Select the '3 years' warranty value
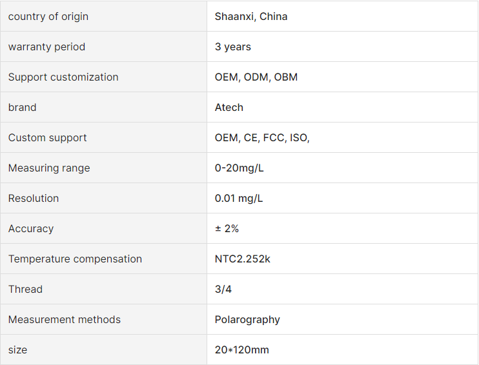Image resolution: width=479 pixels, height=365 pixels. click(x=233, y=46)
